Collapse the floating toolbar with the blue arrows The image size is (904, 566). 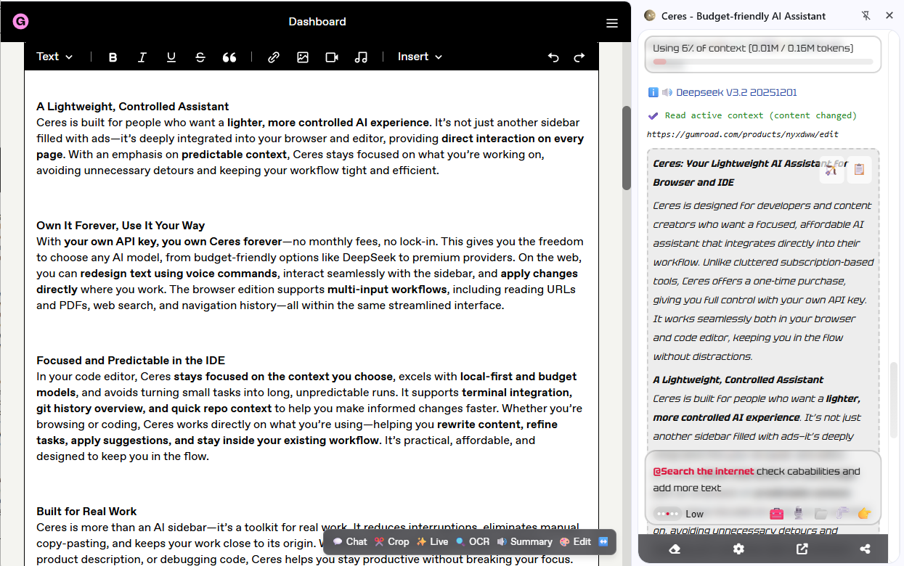point(604,541)
